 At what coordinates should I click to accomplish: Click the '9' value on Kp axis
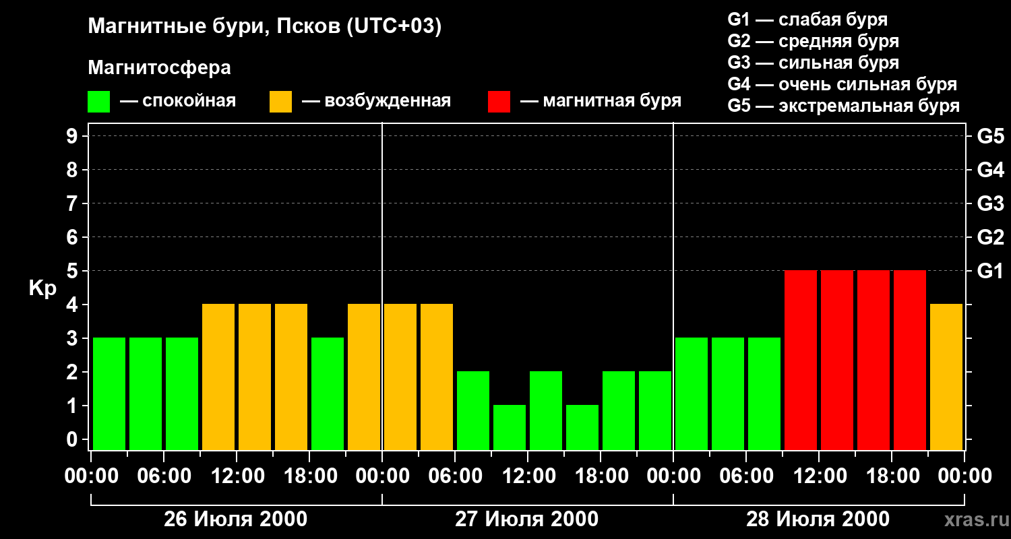(x=73, y=136)
